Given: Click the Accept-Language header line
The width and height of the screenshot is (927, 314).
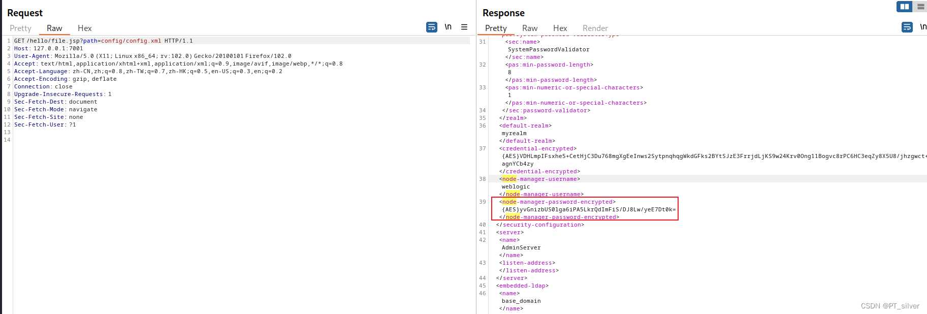Looking at the screenshot, I should point(148,71).
